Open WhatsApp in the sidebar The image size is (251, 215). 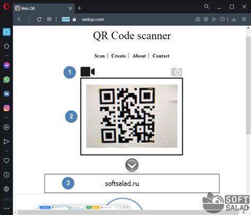(x=6, y=80)
